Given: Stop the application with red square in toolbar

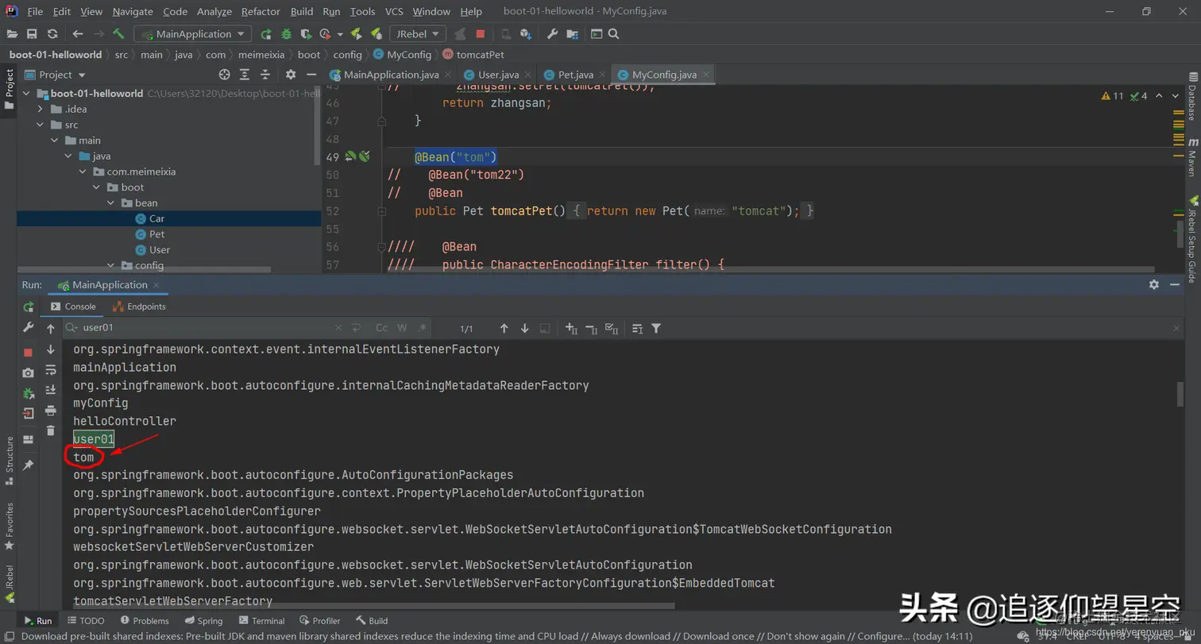Looking at the screenshot, I should pyautogui.click(x=481, y=34).
